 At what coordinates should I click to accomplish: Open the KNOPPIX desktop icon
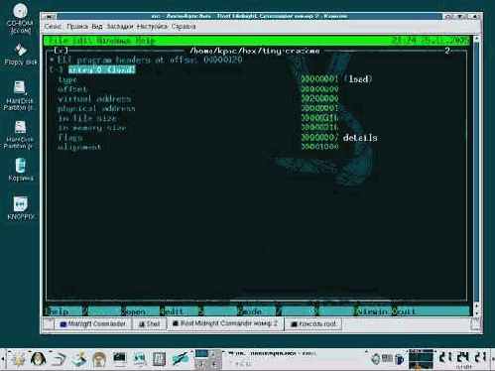click(21, 208)
